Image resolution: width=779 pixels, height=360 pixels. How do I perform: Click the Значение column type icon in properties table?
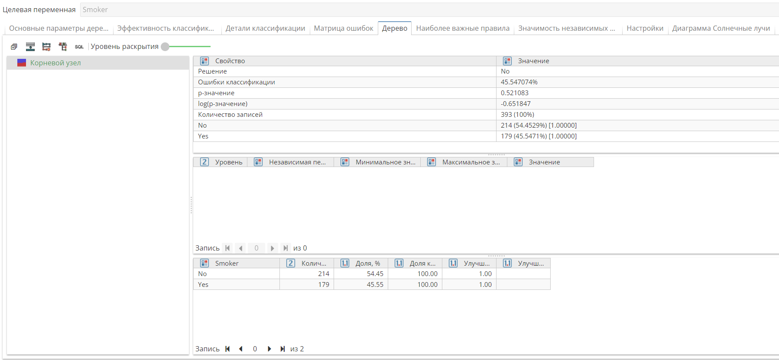[x=507, y=61]
